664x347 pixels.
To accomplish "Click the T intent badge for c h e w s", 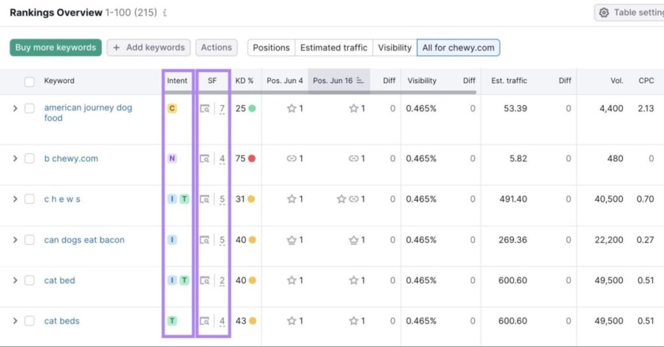I will point(184,199).
